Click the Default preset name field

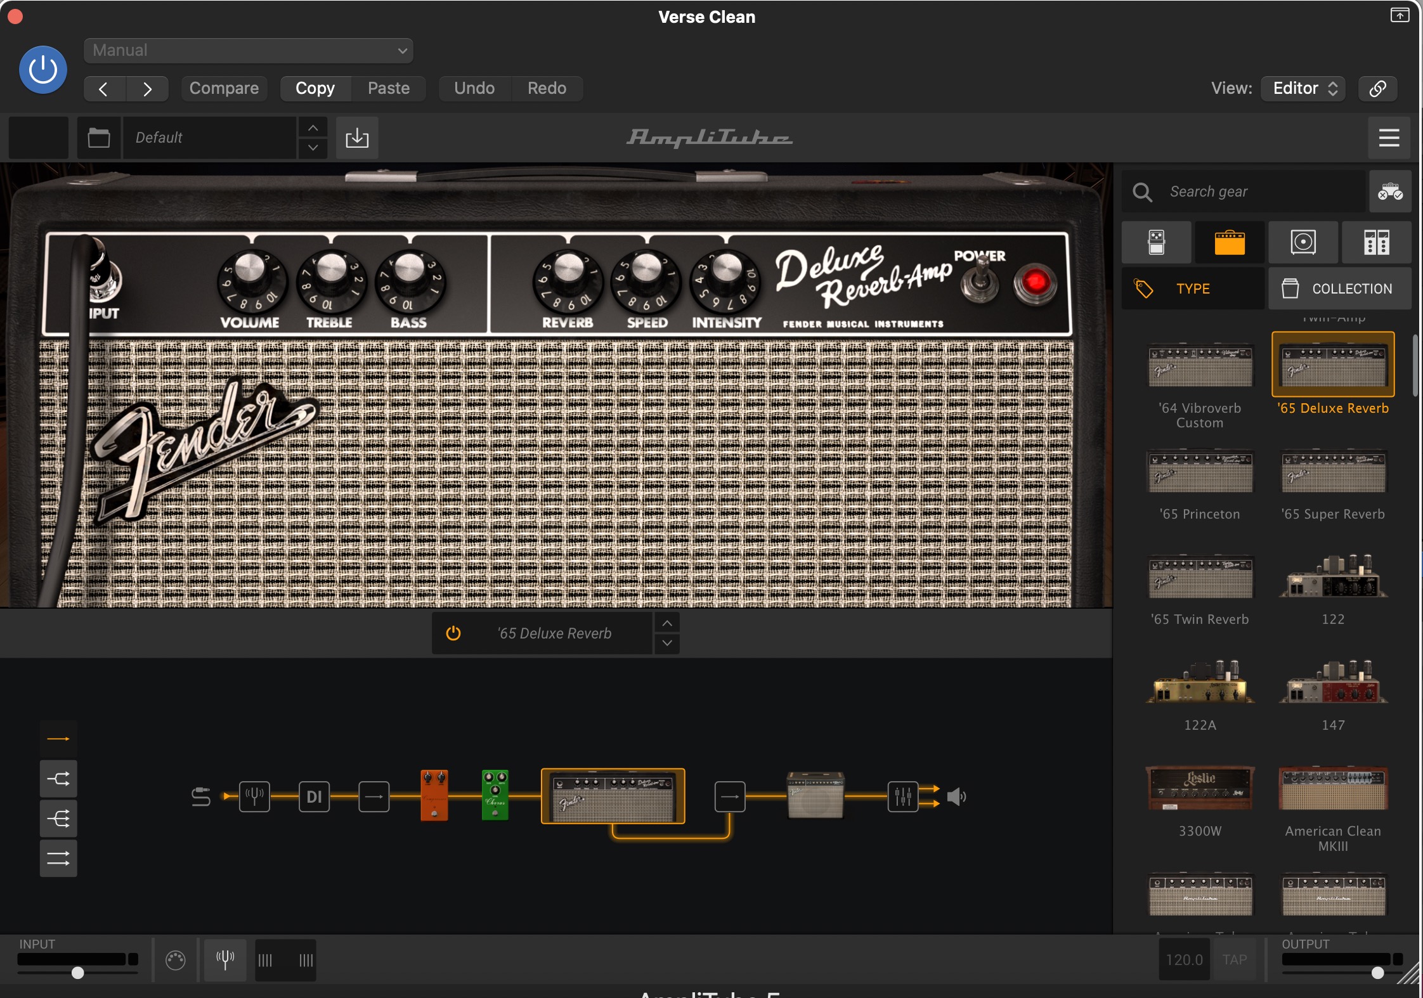pyautogui.click(x=209, y=138)
